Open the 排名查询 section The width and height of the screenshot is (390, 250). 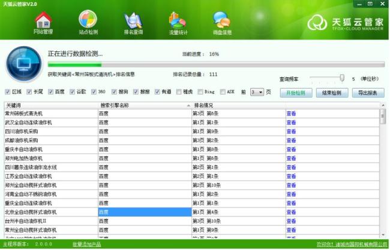coord(133,23)
